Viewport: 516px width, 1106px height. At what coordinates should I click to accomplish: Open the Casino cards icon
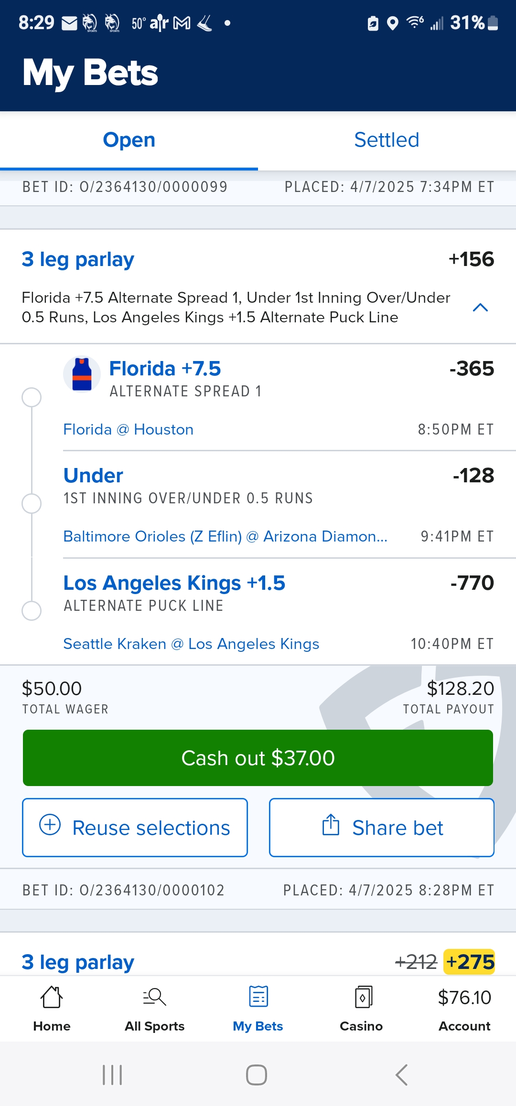[362, 997]
